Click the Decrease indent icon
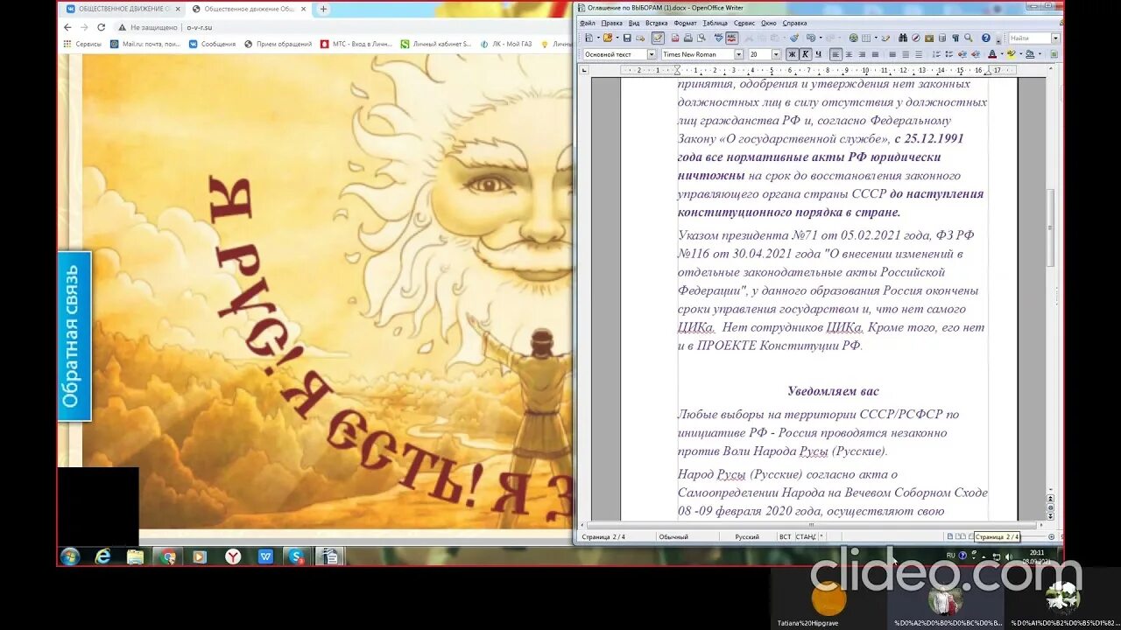 pyautogui.click(x=962, y=54)
